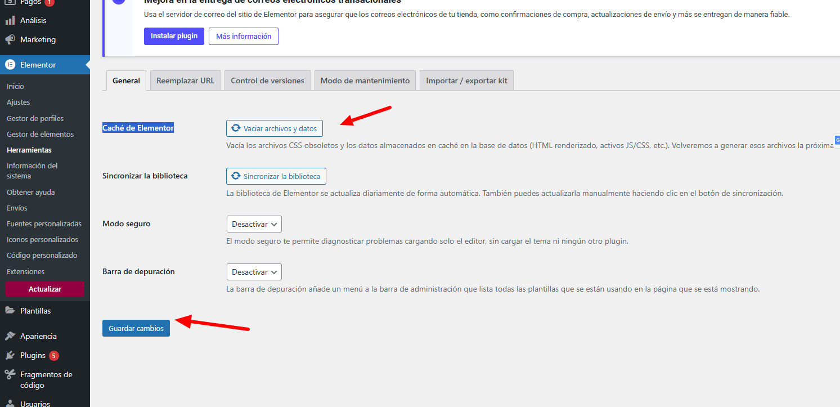Open Código personalizado

tap(42, 255)
